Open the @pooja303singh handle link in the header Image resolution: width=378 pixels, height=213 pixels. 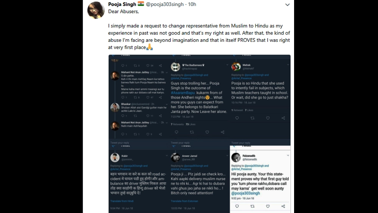pyautogui.click(x=167, y=5)
